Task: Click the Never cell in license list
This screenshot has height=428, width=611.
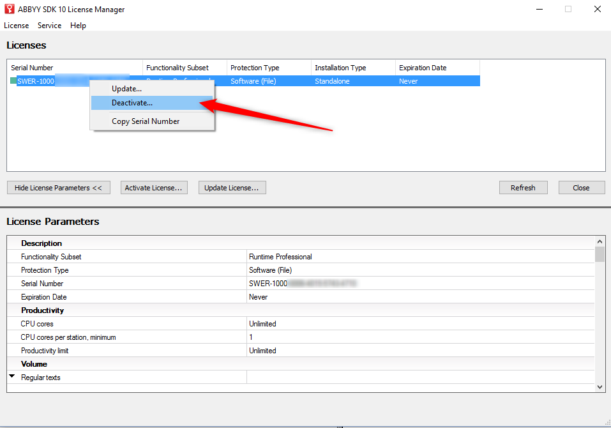Action: click(409, 81)
